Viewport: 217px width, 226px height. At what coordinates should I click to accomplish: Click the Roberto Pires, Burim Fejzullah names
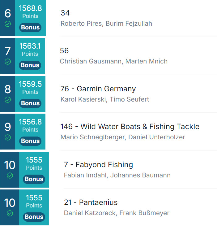click(x=106, y=24)
